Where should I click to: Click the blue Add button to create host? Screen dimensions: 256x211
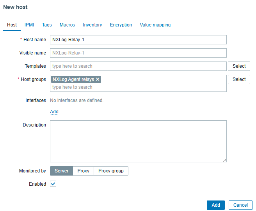[x=216, y=205]
